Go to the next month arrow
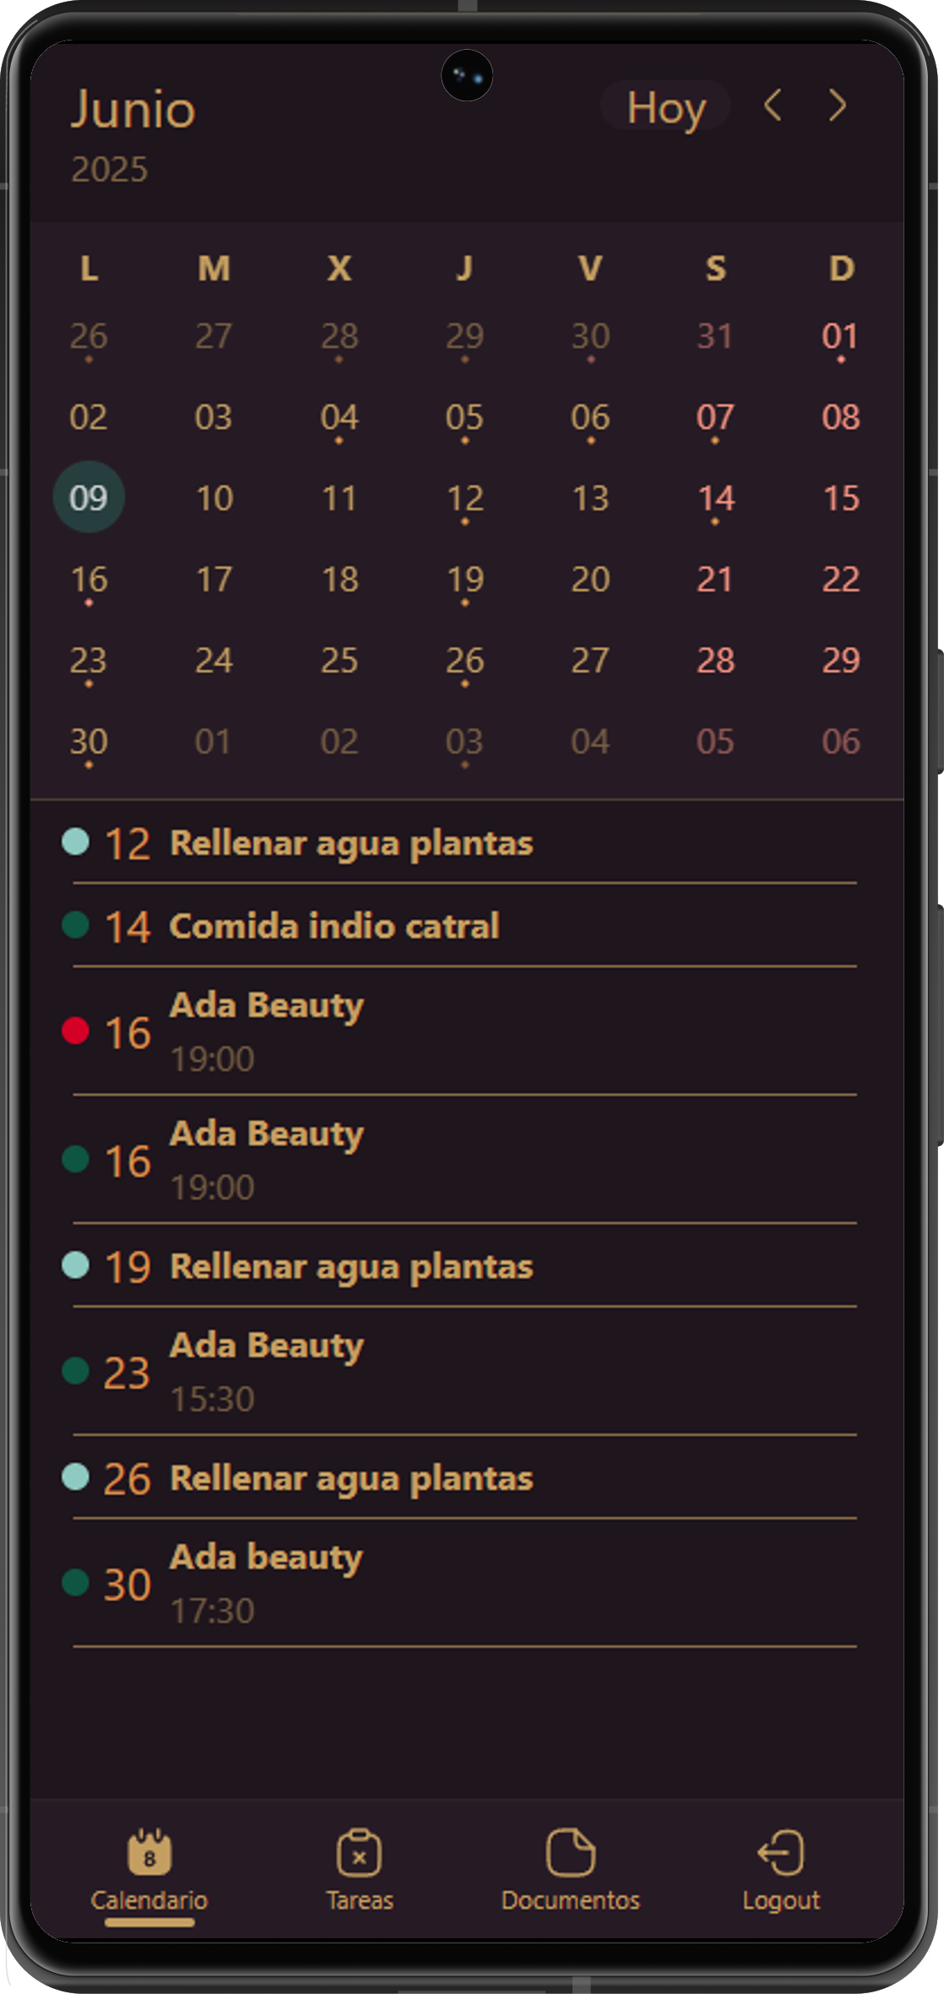 (x=837, y=106)
